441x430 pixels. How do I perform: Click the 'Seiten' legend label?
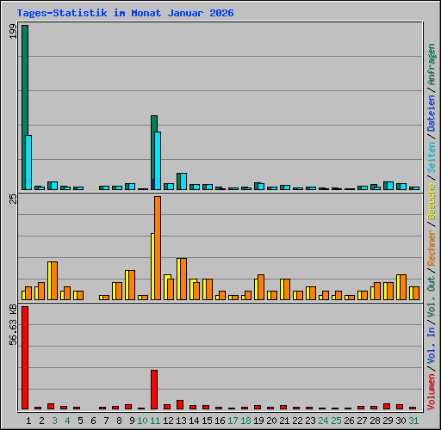[x=432, y=157]
